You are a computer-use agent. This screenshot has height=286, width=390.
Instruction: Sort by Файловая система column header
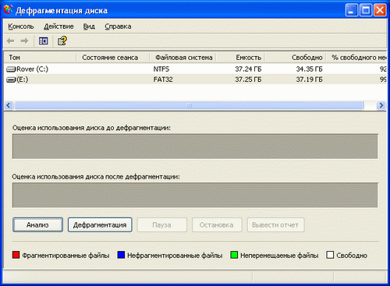[183, 58]
